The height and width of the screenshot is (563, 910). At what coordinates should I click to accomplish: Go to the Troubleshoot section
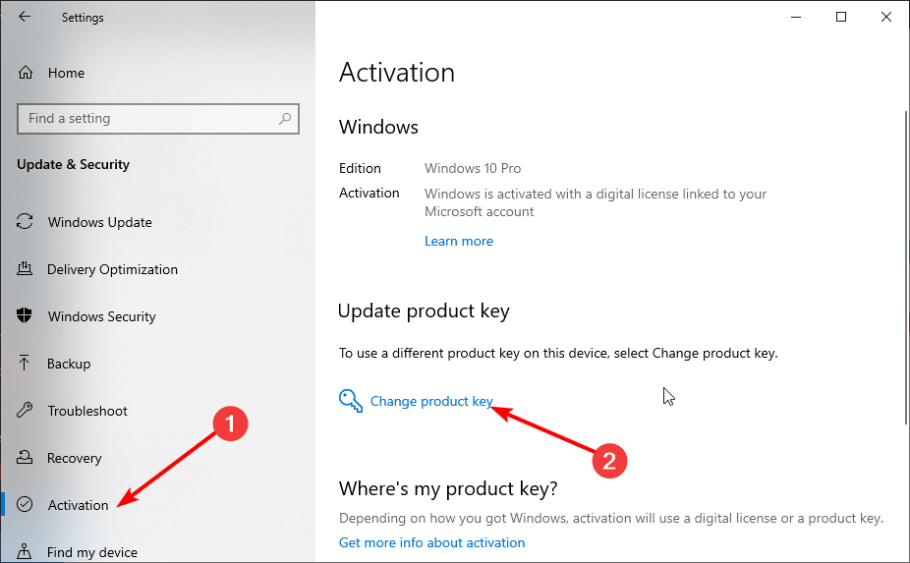(x=87, y=411)
